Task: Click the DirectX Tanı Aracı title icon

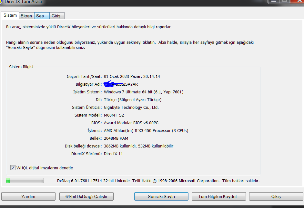Action: pyautogui.click(x=1, y=2)
